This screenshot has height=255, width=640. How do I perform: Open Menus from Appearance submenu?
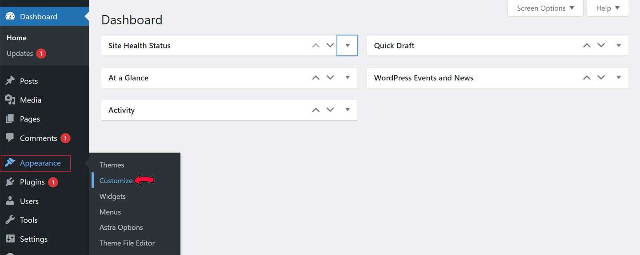[110, 212]
